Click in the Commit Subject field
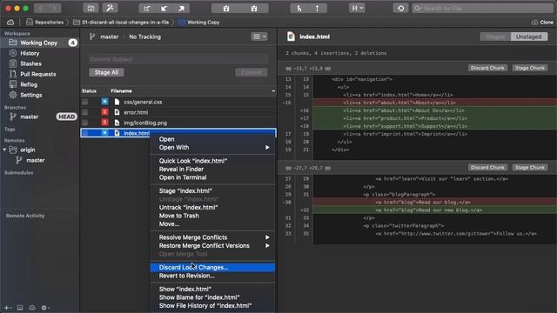 pos(178,59)
